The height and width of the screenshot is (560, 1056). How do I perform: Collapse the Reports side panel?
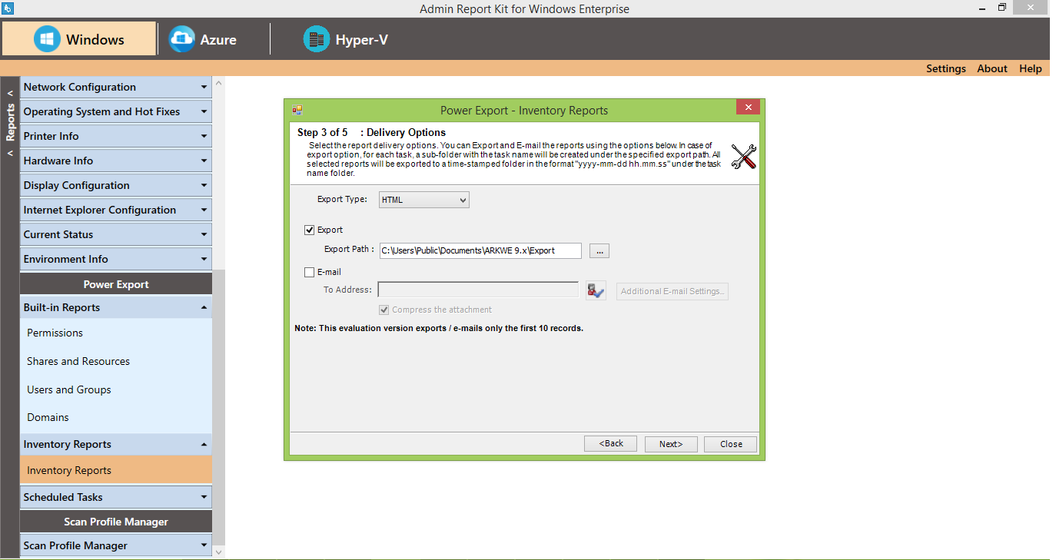pyautogui.click(x=10, y=123)
